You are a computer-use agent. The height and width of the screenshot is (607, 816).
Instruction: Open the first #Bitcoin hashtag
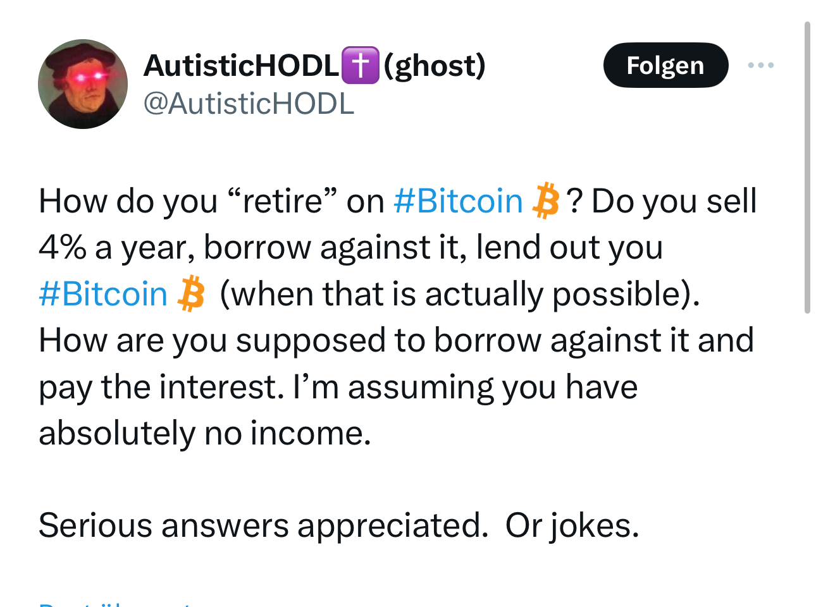click(x=458, y=201)
